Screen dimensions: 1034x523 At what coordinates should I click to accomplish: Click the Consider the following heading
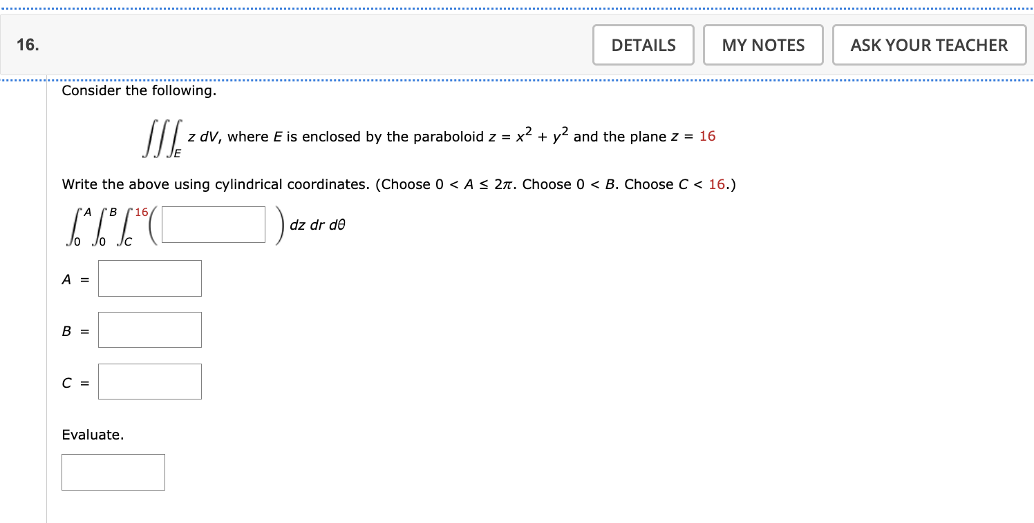pyautogui.click(x=138, y=90)
